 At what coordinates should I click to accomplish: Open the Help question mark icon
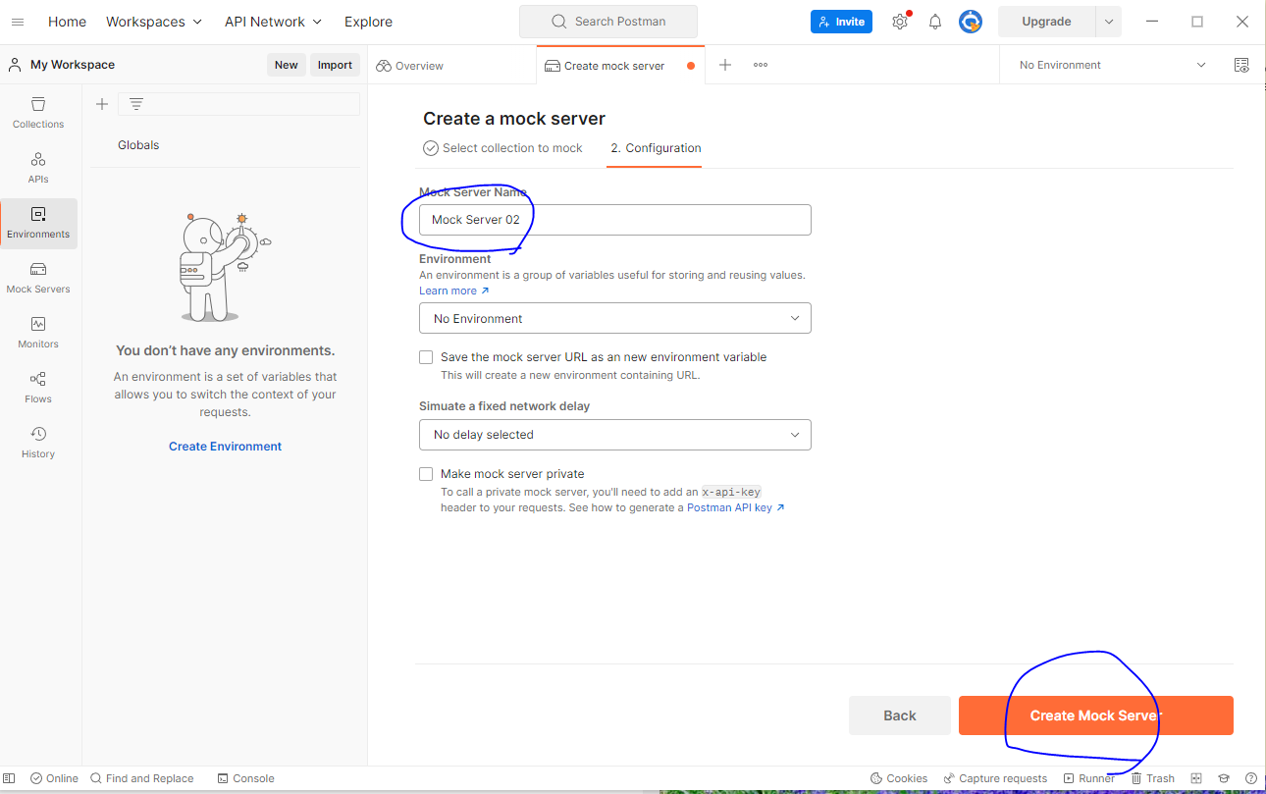(x=1250, y=778)
